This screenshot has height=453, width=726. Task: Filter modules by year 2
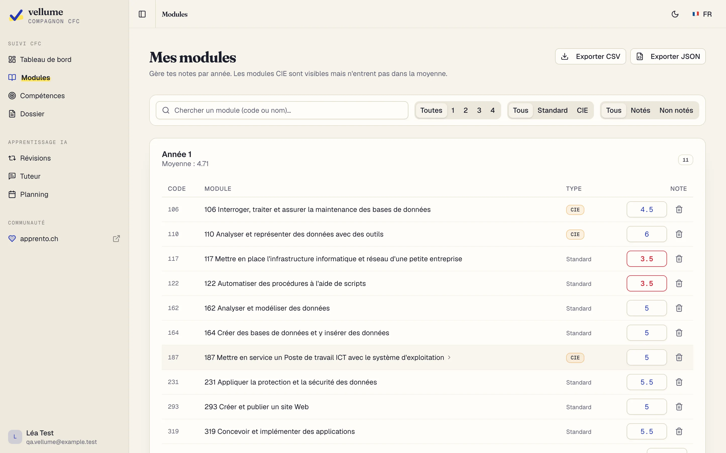click(466, 110)
